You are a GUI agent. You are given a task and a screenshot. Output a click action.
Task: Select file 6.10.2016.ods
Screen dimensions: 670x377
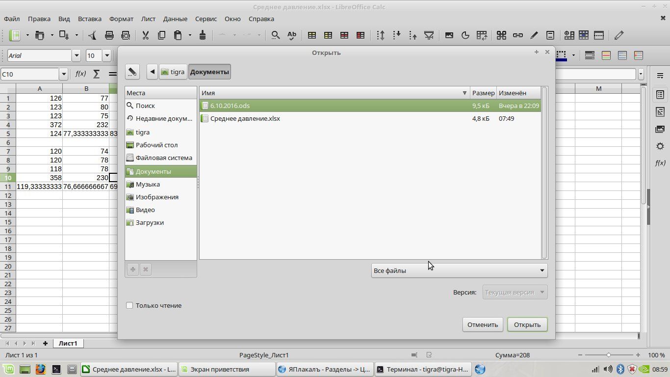[x=370, y=106]
